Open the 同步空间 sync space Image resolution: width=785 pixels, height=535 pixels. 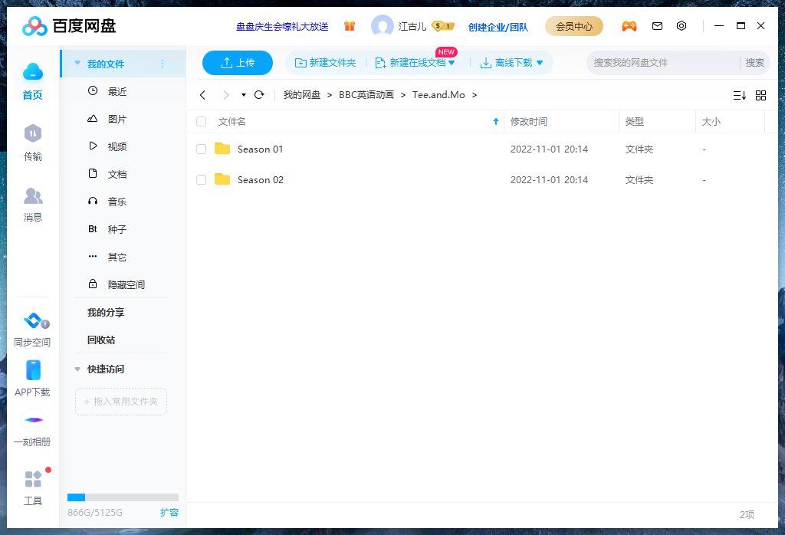(x=32, y=330)
